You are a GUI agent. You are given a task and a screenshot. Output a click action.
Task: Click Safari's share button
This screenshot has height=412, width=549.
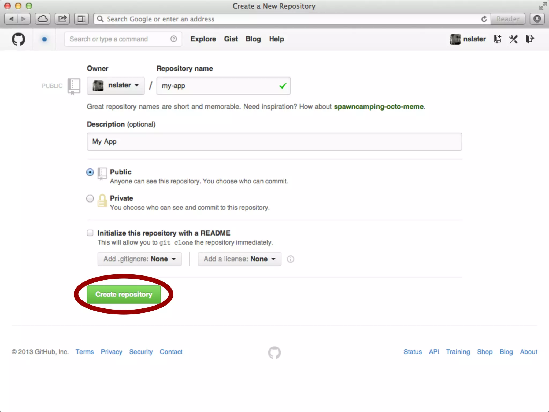(62, 19)
